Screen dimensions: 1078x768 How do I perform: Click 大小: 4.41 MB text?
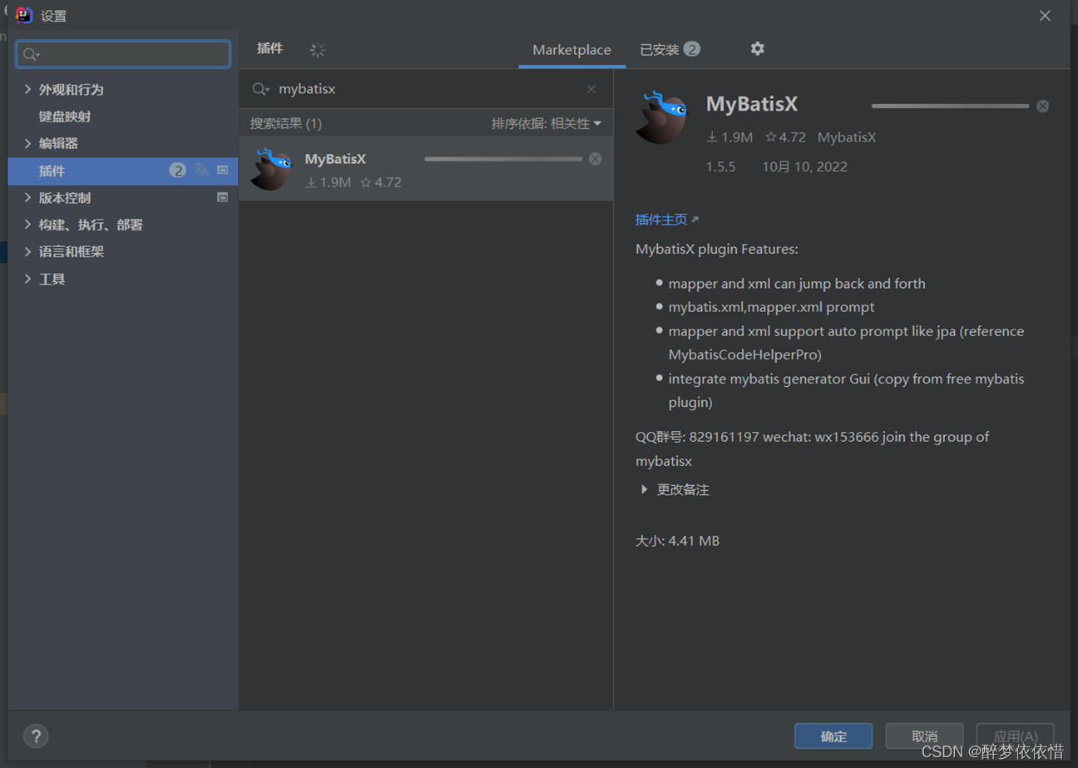click(677, 541)
